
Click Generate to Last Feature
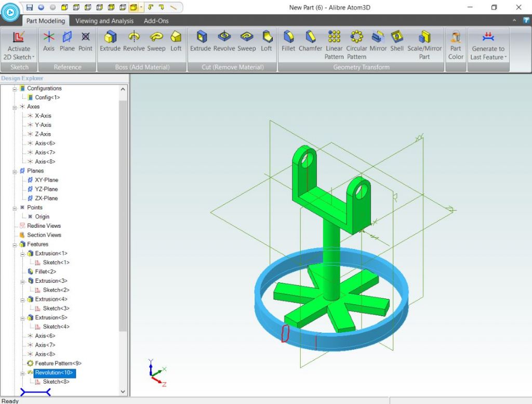pos(488,45)
